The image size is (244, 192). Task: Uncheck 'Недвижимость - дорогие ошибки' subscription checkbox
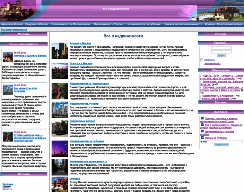[202, 131]
